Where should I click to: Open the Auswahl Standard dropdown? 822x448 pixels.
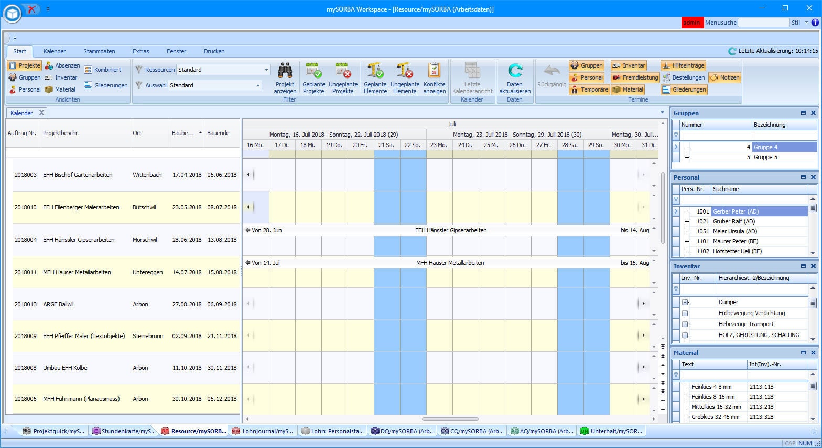258,85
